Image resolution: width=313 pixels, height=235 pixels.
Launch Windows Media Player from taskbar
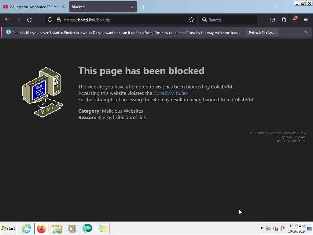click(x=72, y=228)
